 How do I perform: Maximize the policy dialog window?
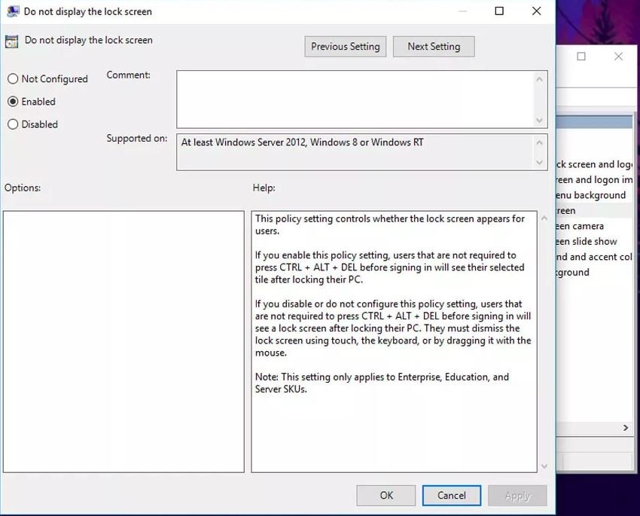(x=499, y=11)
